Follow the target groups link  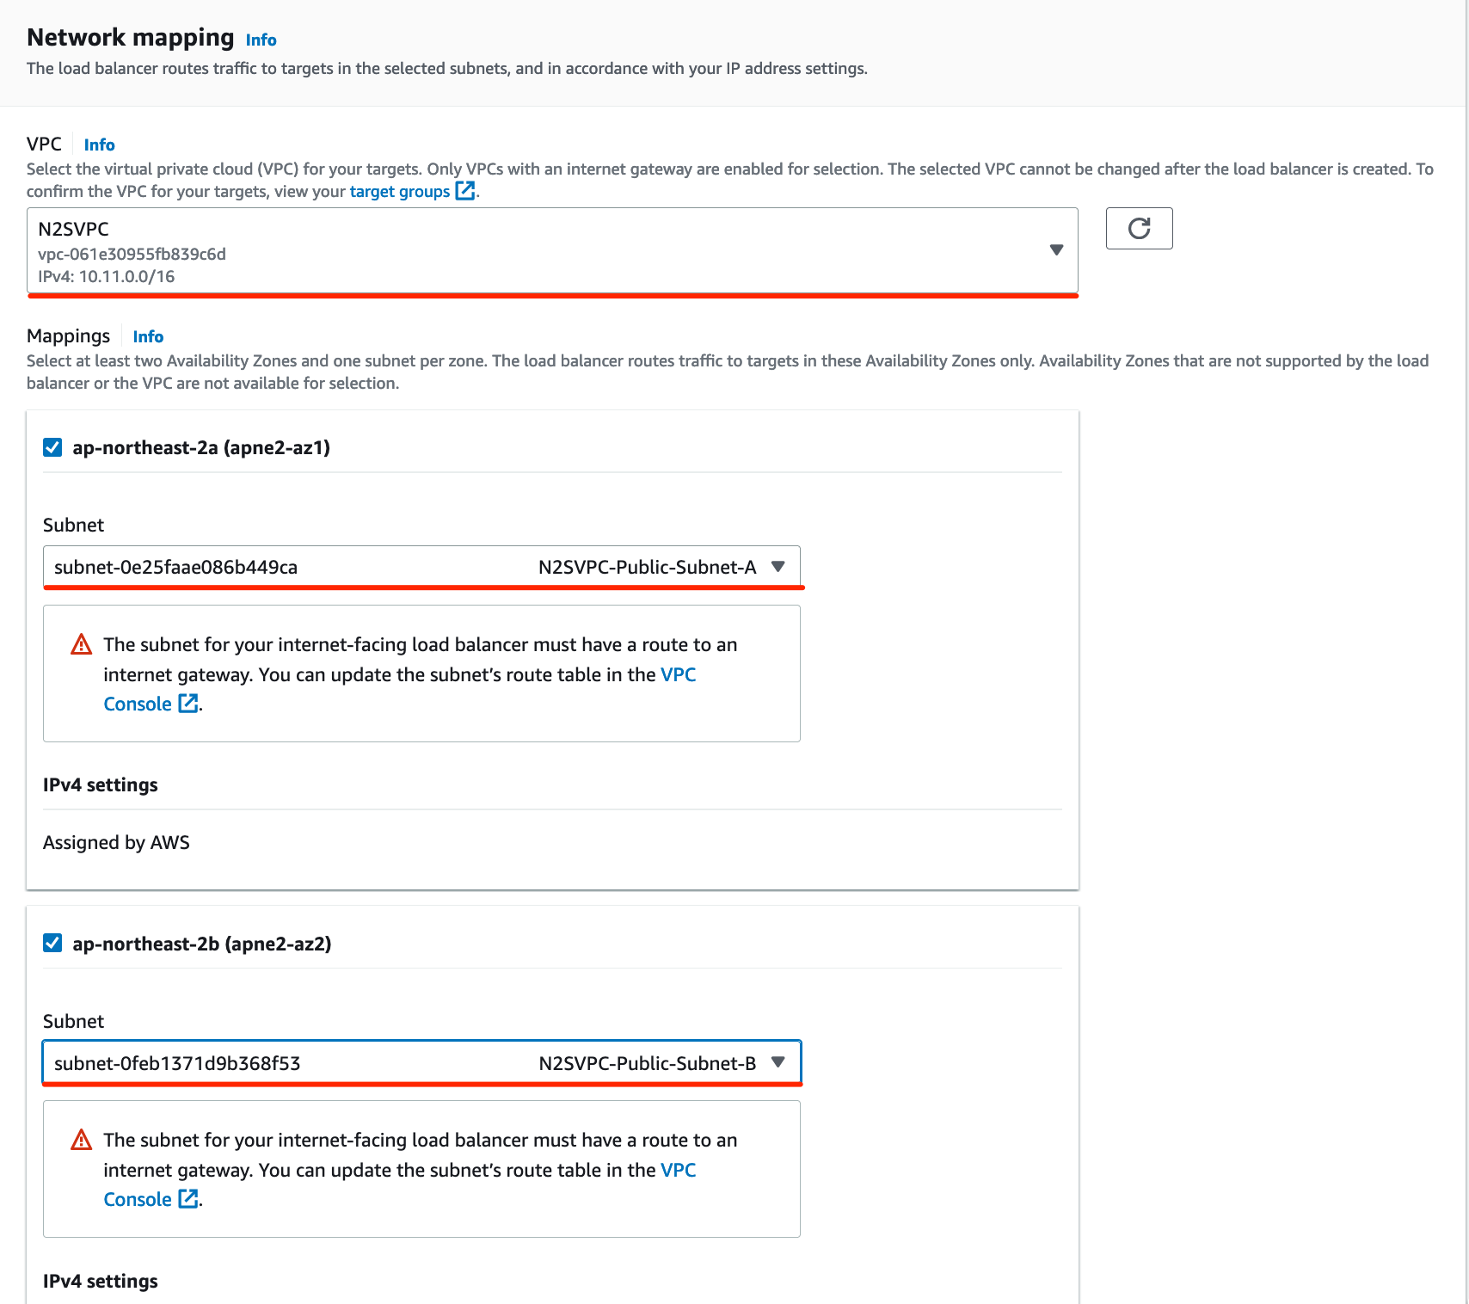click(400, 191)
